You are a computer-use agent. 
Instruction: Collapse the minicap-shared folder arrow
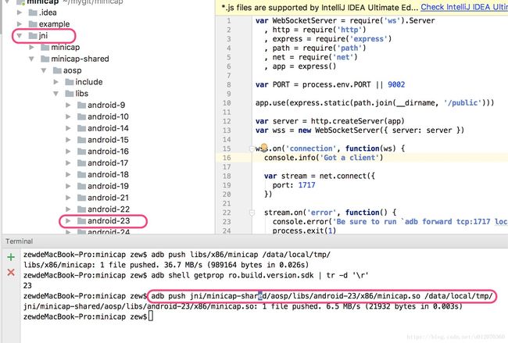tap(31, 59)
